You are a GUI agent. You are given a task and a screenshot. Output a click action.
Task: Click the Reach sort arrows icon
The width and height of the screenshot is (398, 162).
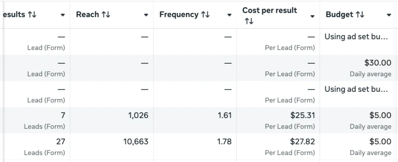(x=106, y=15)
